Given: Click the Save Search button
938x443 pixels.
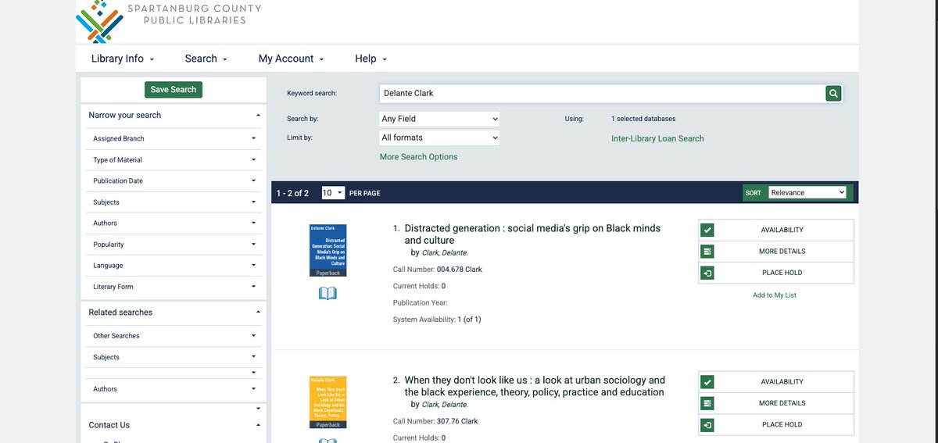Looking at the screenshot, I should [x=174, y=90].
